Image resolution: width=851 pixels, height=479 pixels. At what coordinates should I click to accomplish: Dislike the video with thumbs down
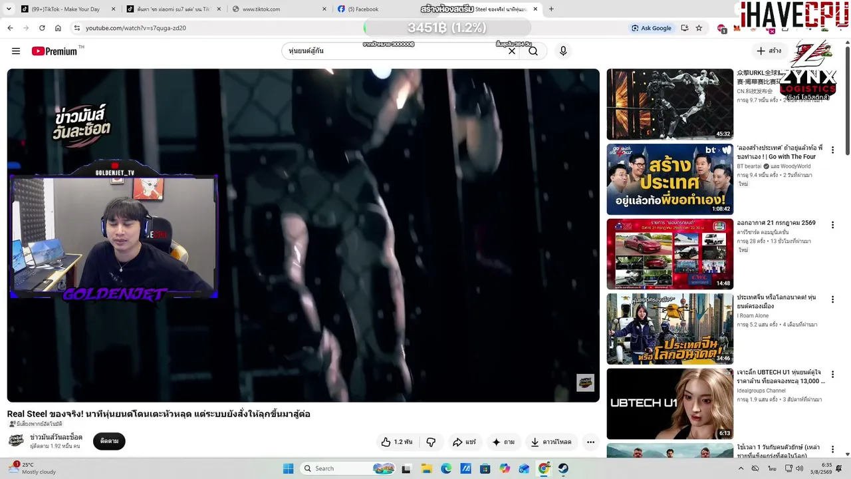tap(431, 442)
